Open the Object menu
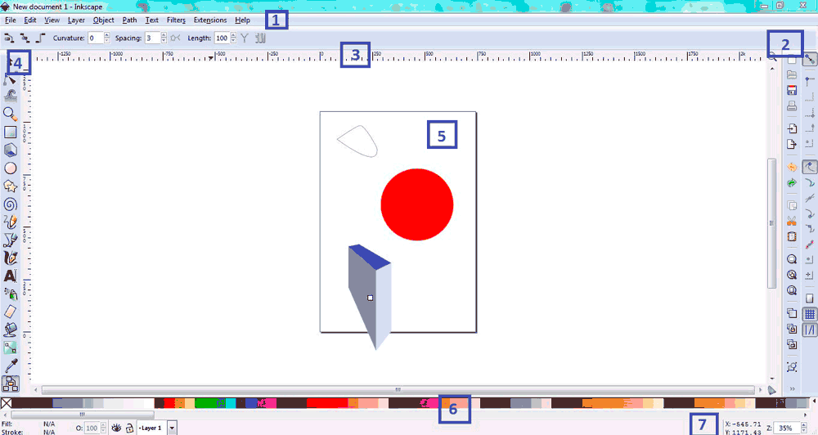 click(x=103, y=20)
